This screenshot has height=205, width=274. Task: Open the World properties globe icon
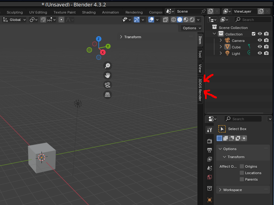click(x=209, y=177)
